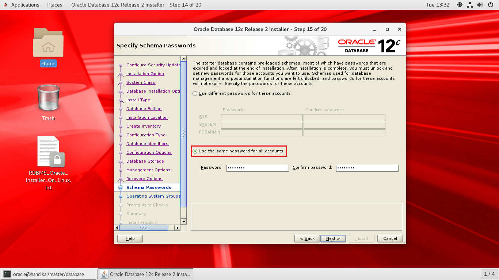Click the horizontal scrollbar right arrow

click(178, 228)
